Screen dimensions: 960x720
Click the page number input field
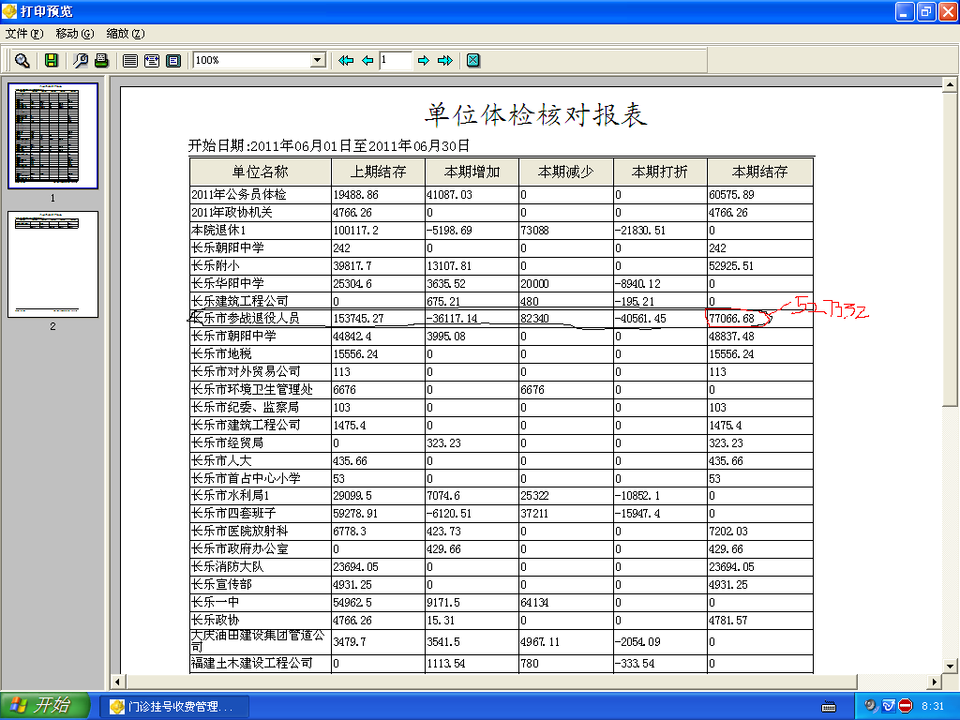396,60
